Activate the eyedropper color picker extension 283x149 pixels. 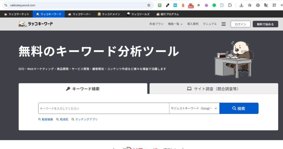click(x=167, y=5)
